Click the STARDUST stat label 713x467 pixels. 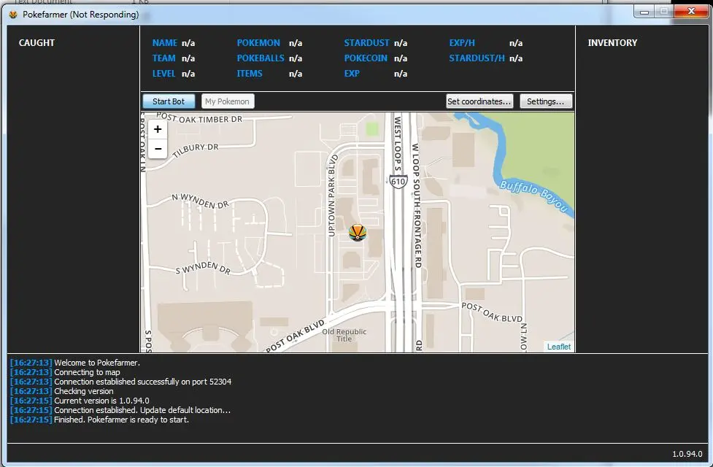coord(366,43)
